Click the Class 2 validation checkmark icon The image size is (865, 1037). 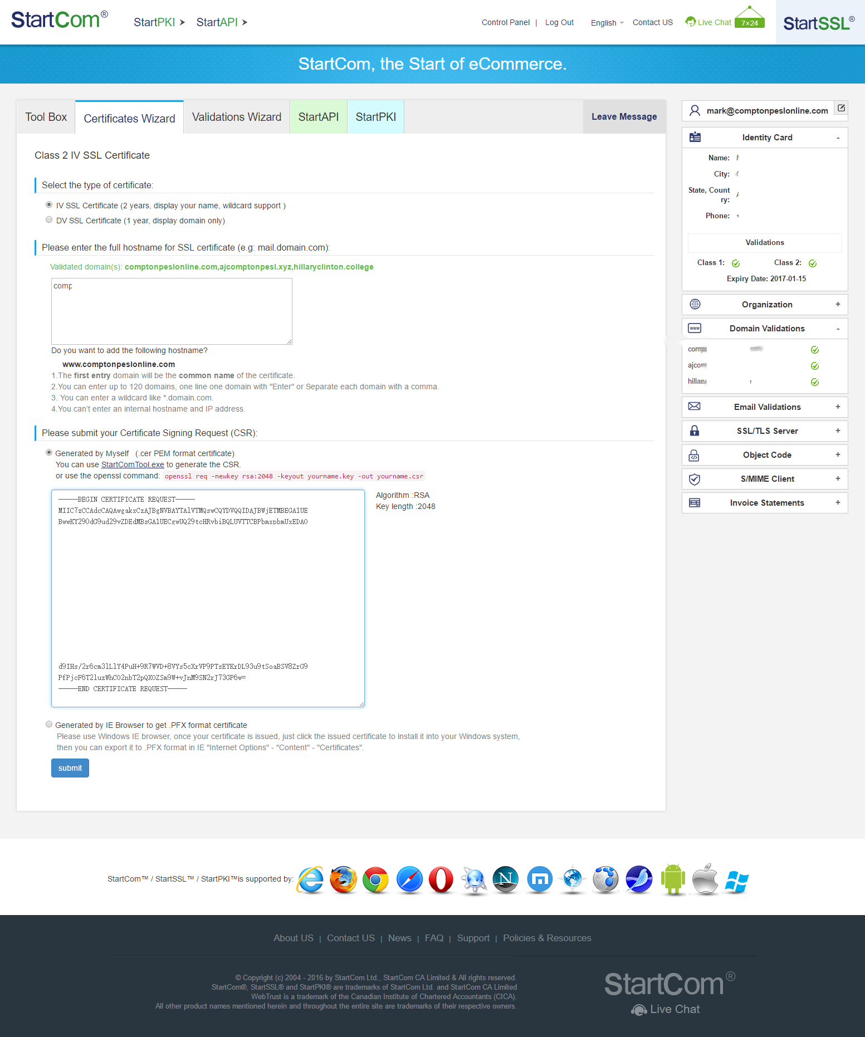[813, 263]
